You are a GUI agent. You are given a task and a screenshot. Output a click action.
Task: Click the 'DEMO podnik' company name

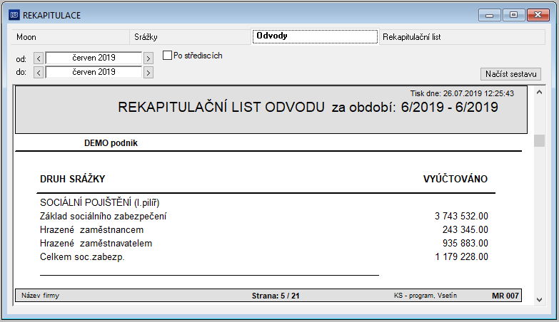click(111, 143)
